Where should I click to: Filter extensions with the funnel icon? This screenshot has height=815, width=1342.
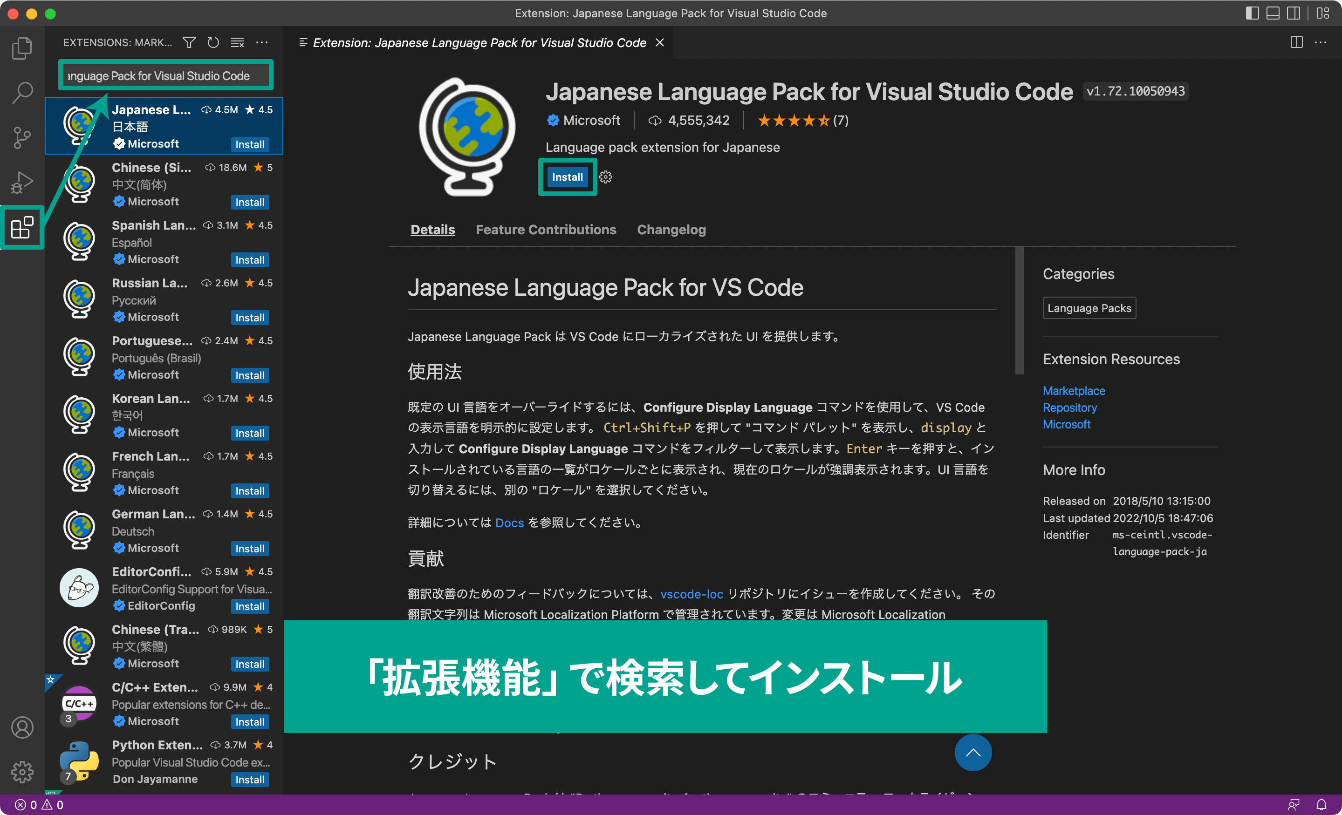coord(189,42)
